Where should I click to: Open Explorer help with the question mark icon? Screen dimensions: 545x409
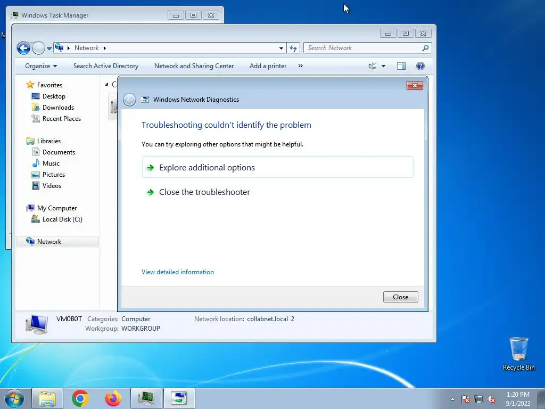[x=420, y=66]
